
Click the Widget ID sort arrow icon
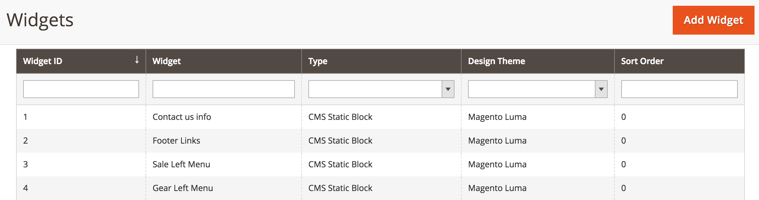137,60
